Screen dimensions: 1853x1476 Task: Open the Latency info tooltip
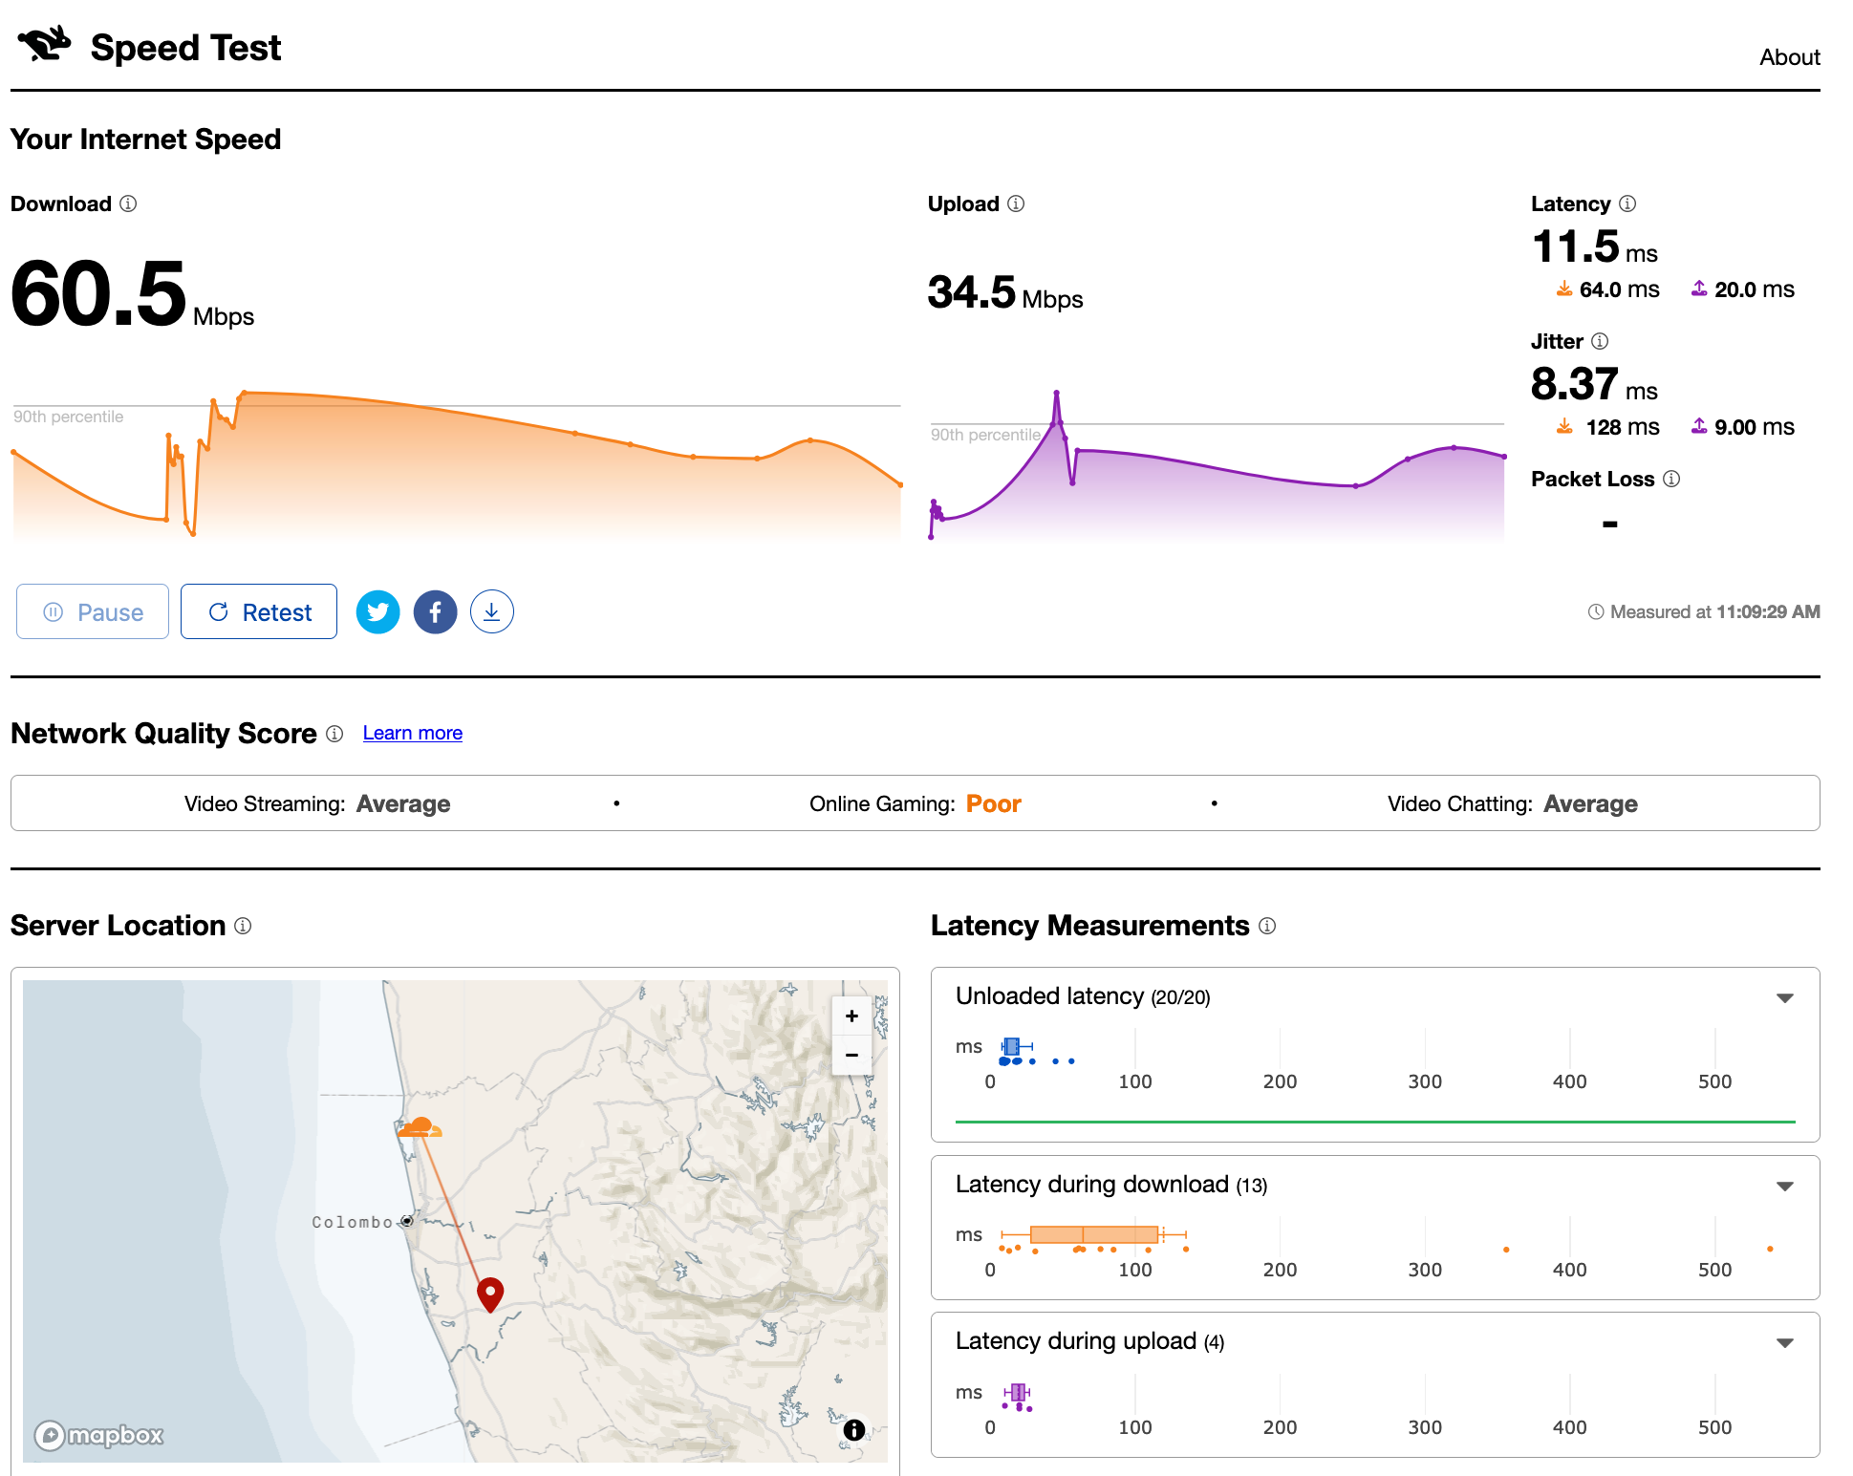pyautogui.click(x=1627, y=203)
